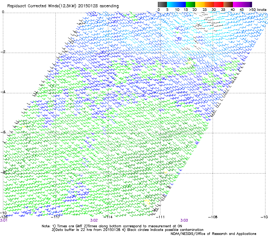The width and height of the screenshot is (268, 236).
Task: Click the green 15-20 knots legend swatch
Action: coord(190,4)
